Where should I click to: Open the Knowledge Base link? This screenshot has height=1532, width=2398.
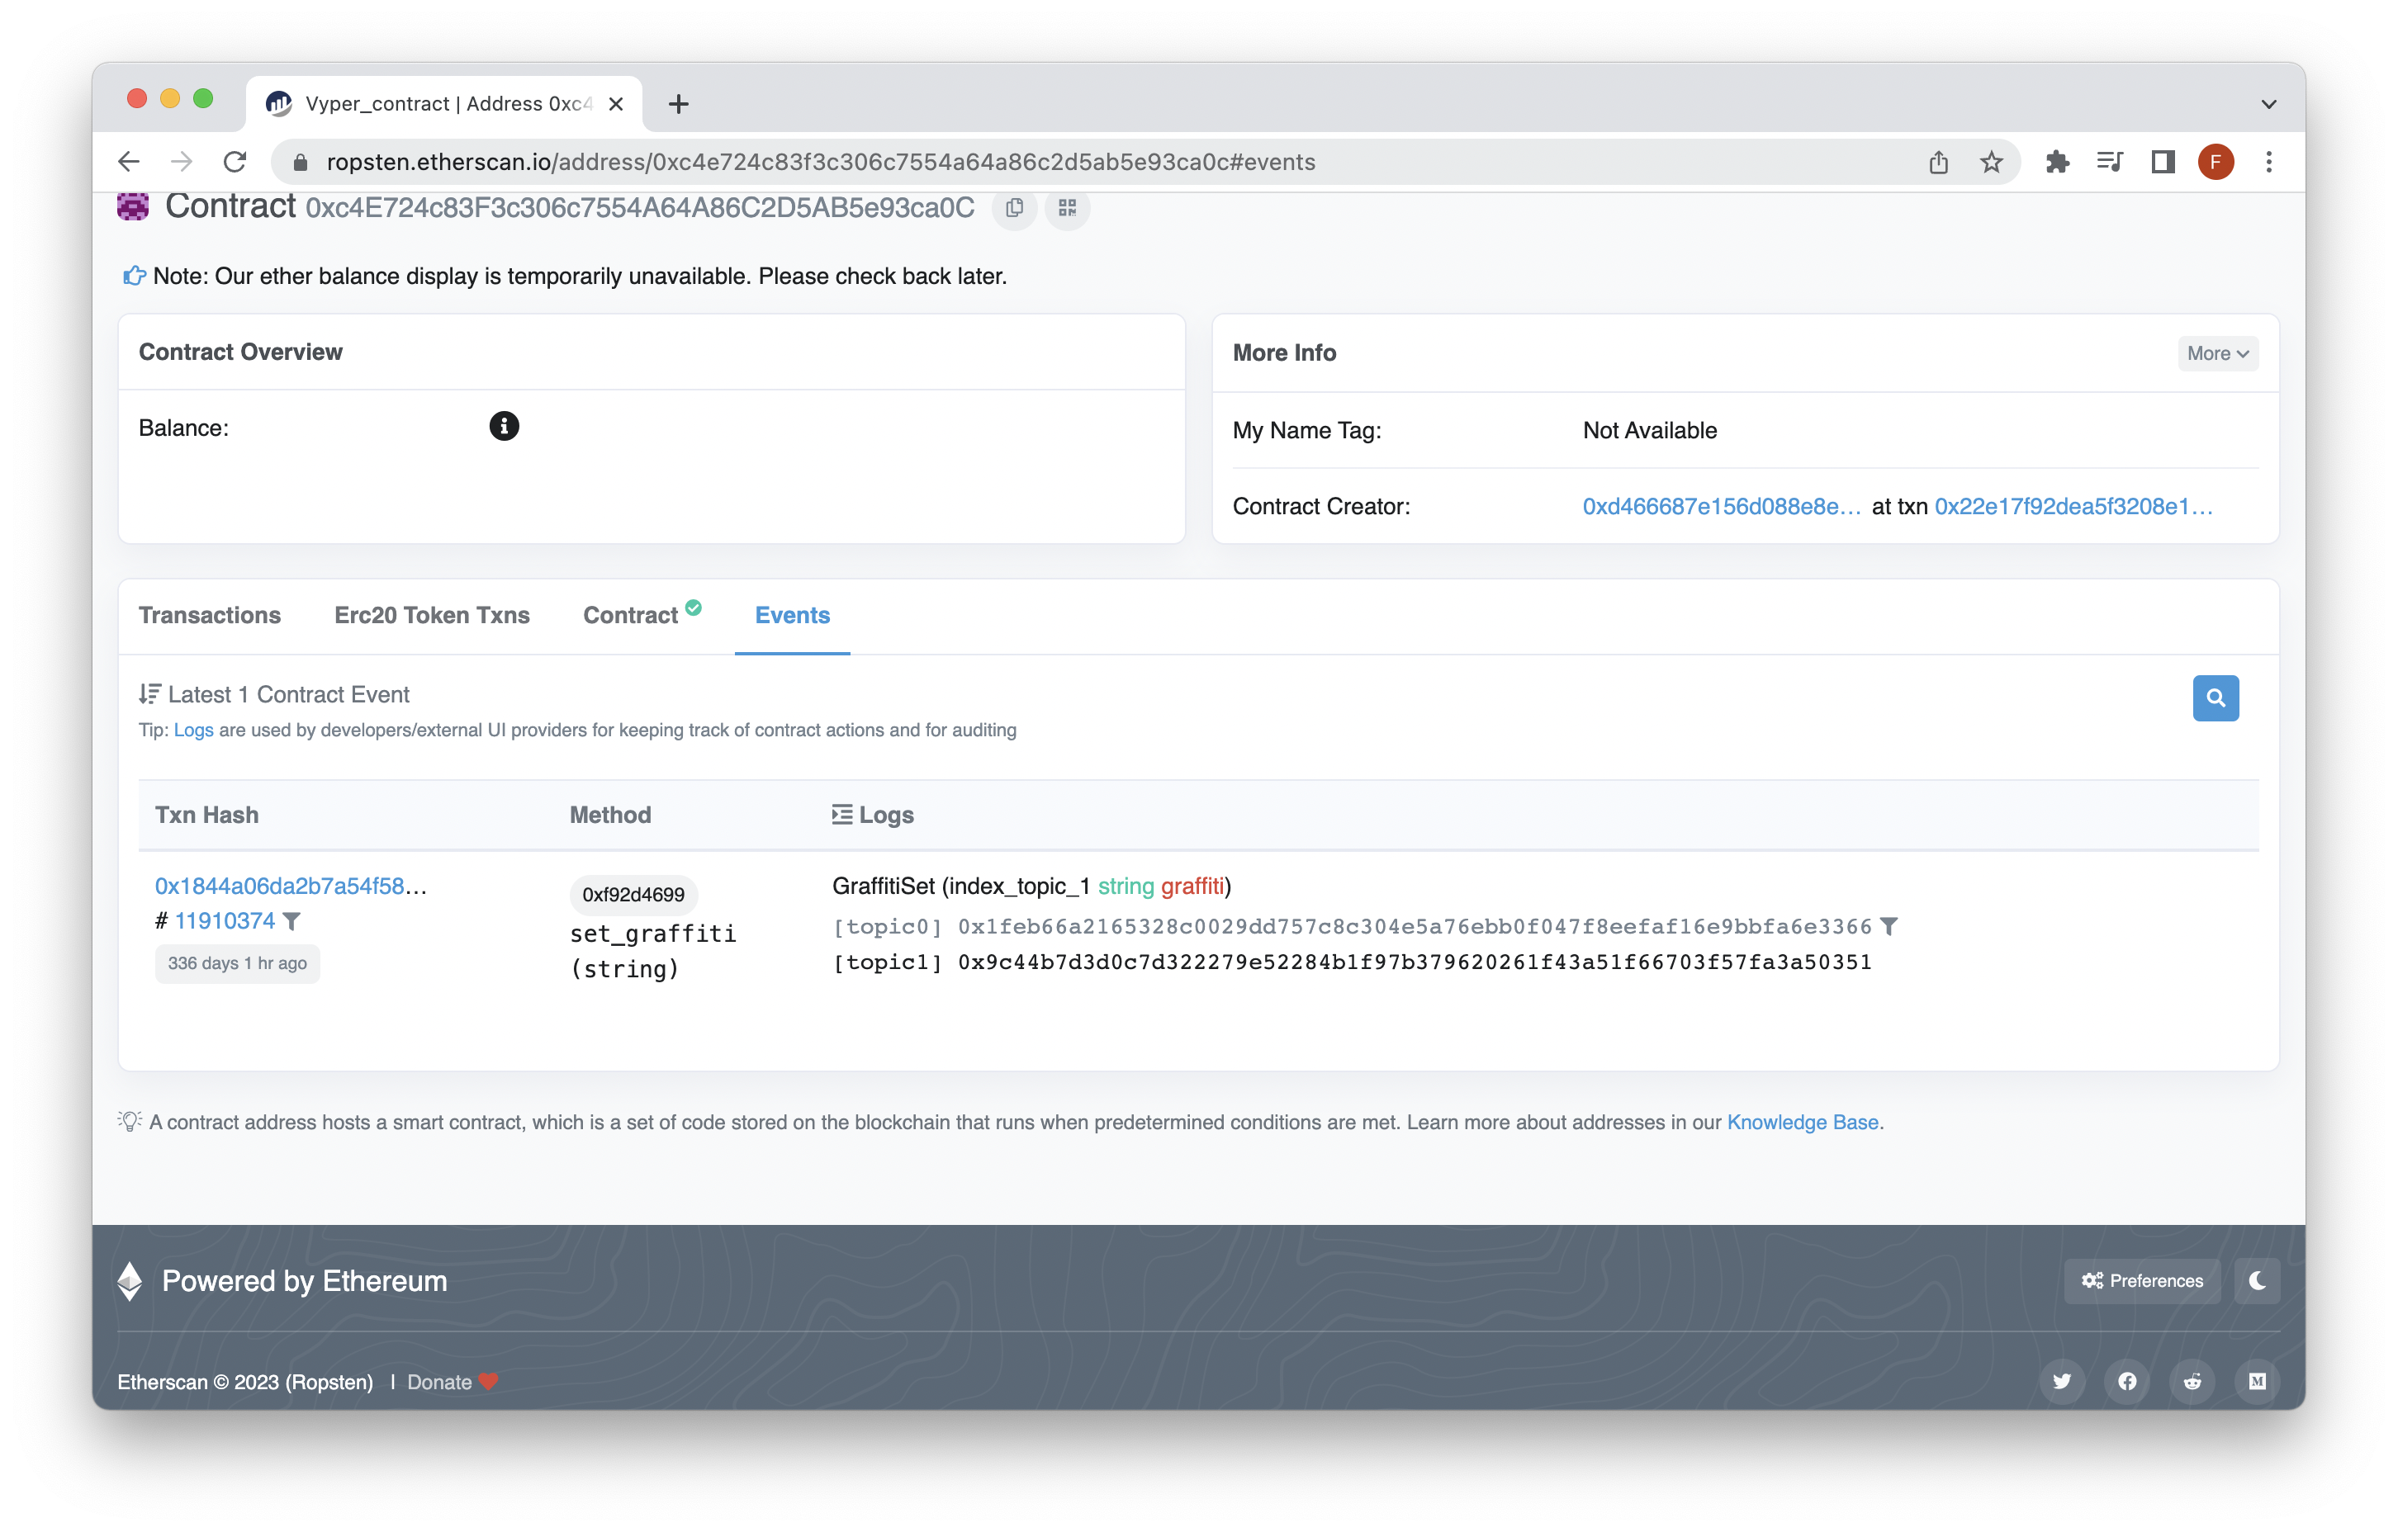[x=1803, y=1122]
